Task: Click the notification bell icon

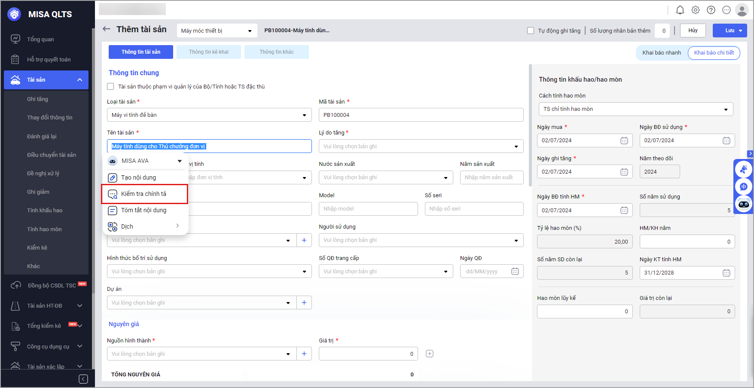Action: [680, 10]
